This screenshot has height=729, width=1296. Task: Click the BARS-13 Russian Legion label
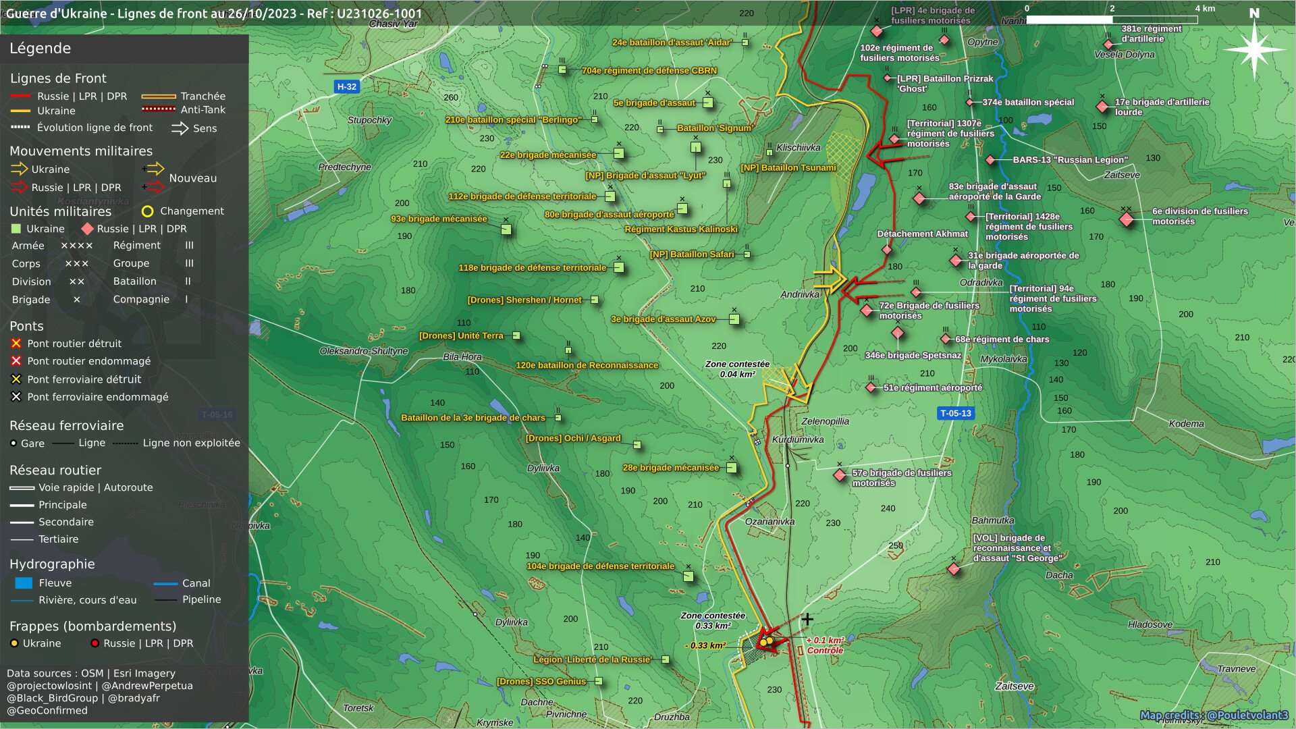click(x=1070, y=160)
